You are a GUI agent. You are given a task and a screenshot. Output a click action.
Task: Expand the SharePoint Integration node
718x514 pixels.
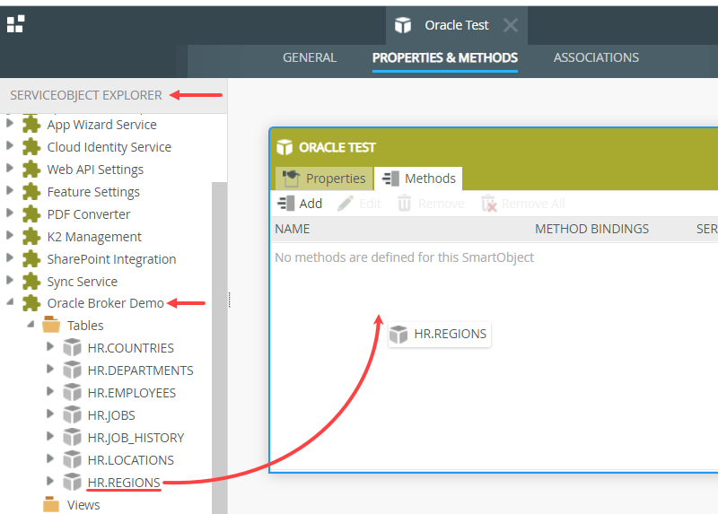[10, 257]
